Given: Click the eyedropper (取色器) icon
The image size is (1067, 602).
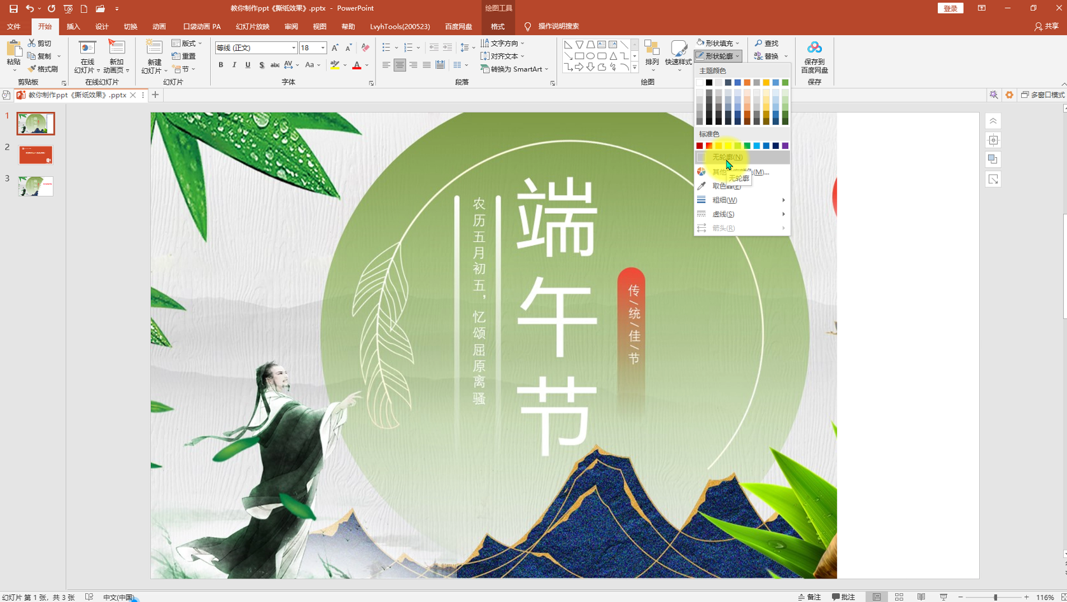Looking at the screenshot, I should 702,186.
